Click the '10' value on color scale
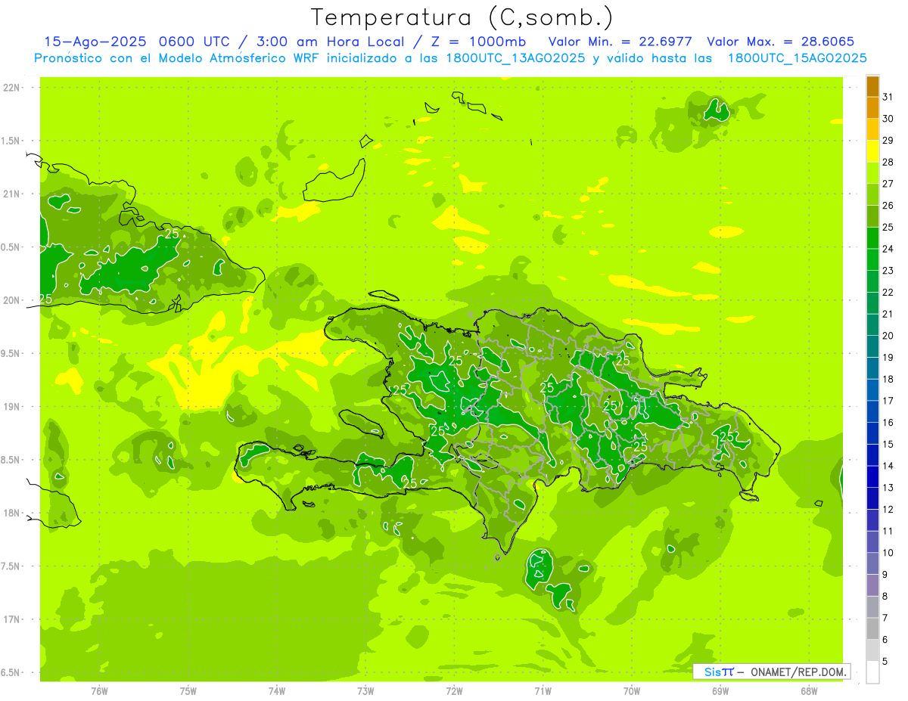 coord(888,553)
